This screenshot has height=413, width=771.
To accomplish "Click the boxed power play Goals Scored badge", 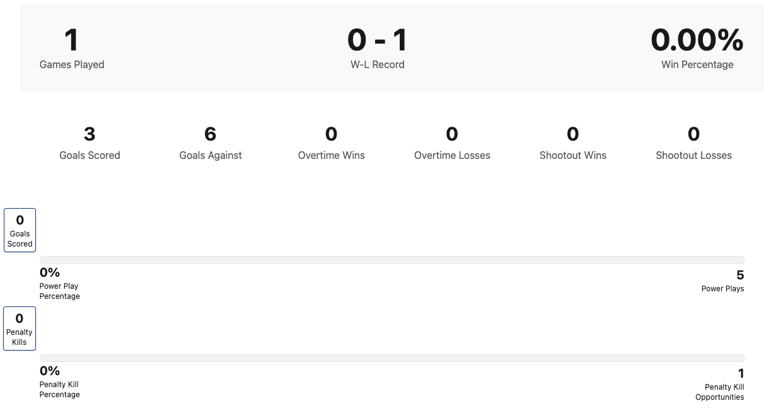I will pyautogui.click(x=20, y=230).
